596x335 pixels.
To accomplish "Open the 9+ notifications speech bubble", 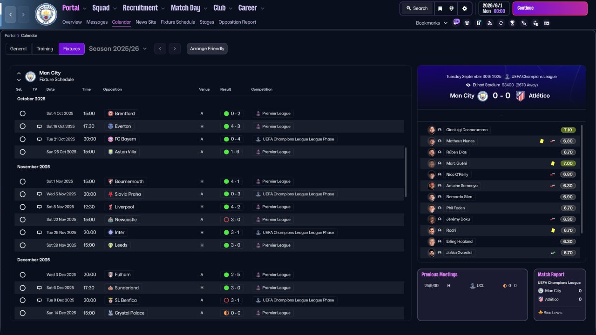I will (x=456, y=22).
